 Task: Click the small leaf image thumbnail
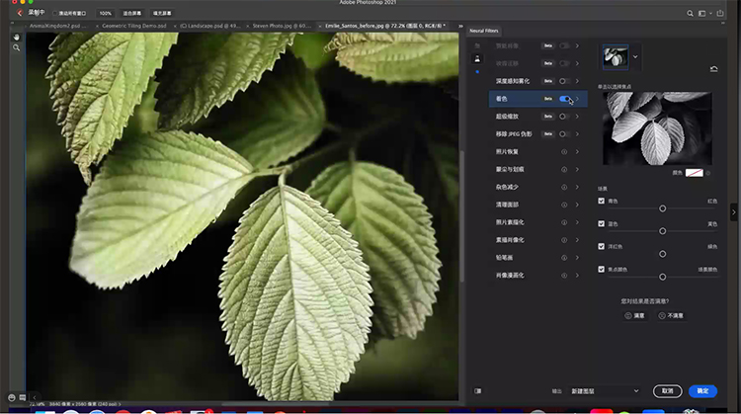pos(616,57)
